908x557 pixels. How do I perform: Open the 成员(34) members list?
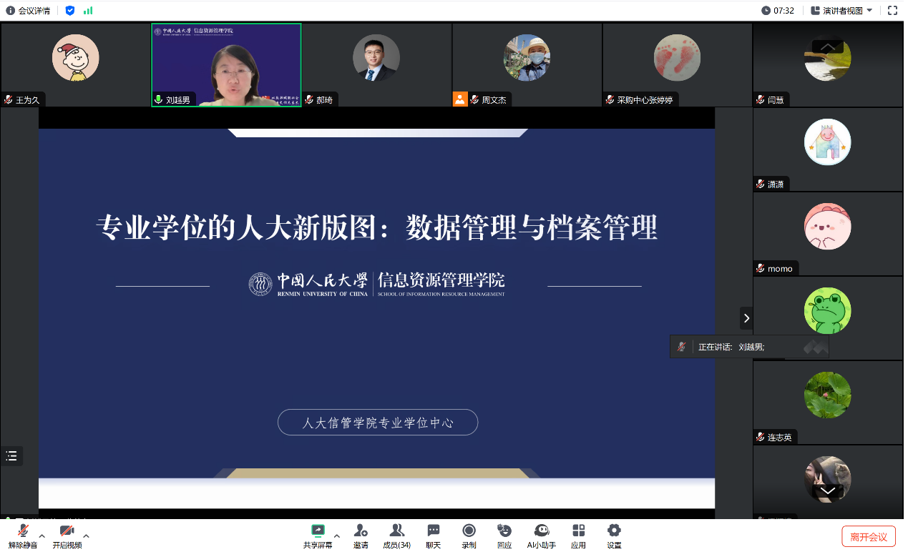pos(396,531)
